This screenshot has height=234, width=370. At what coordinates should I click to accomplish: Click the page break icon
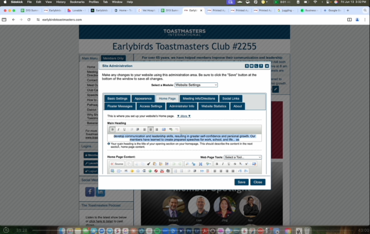click(144, 171)
